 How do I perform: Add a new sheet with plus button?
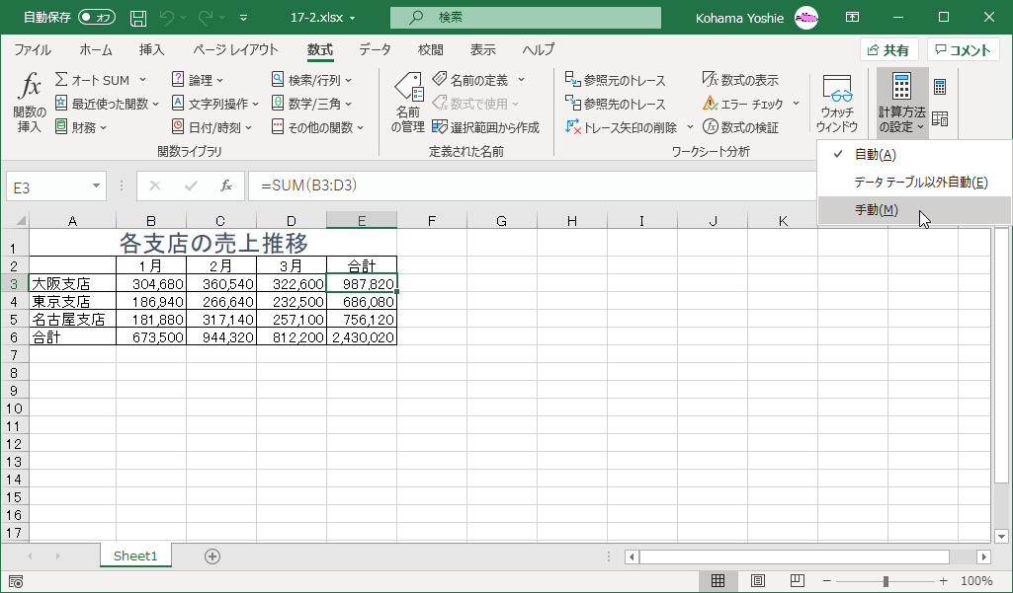tap(211, 556)
